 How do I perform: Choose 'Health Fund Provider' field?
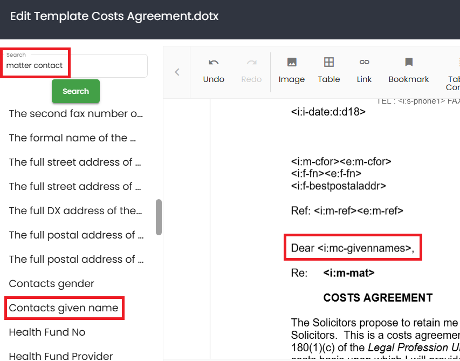61,356
